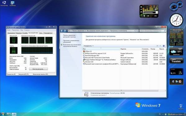This screenshot has height=116, width=186.
Task: Open the Network Meter gadget
Action: 176,37
